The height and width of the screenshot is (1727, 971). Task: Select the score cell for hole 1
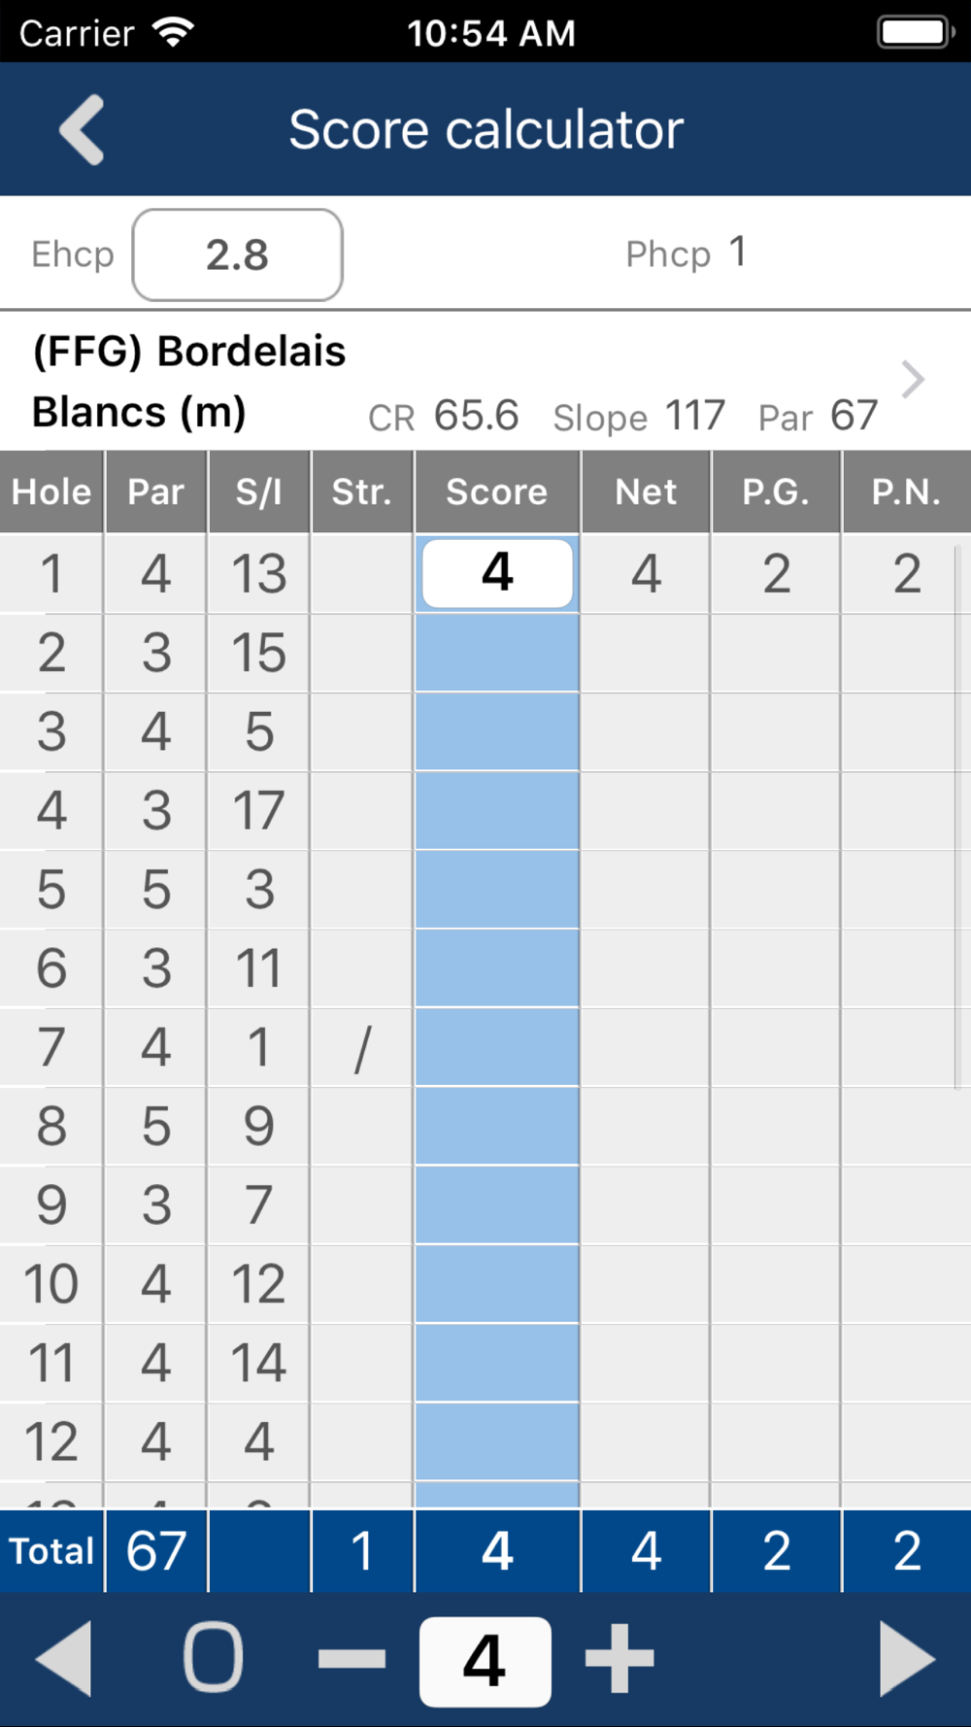pos(497,573)
